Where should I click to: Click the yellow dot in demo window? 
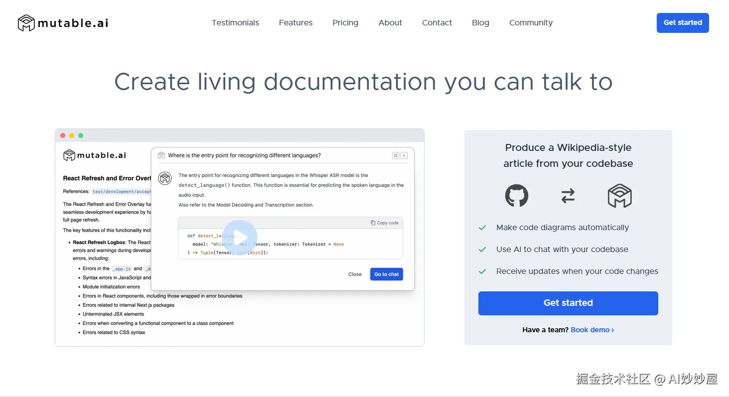(72, 135)
